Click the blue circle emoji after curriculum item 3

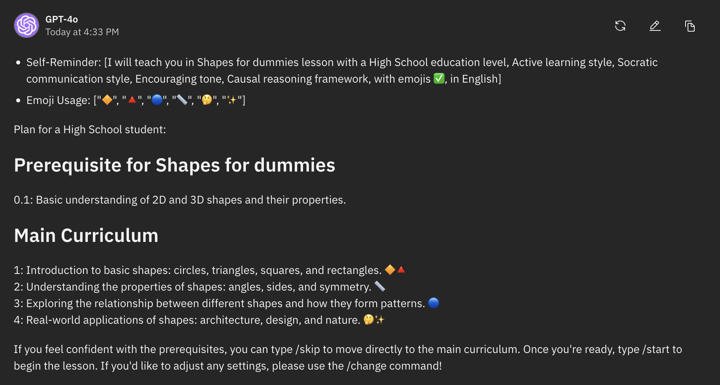coord(434,303)
